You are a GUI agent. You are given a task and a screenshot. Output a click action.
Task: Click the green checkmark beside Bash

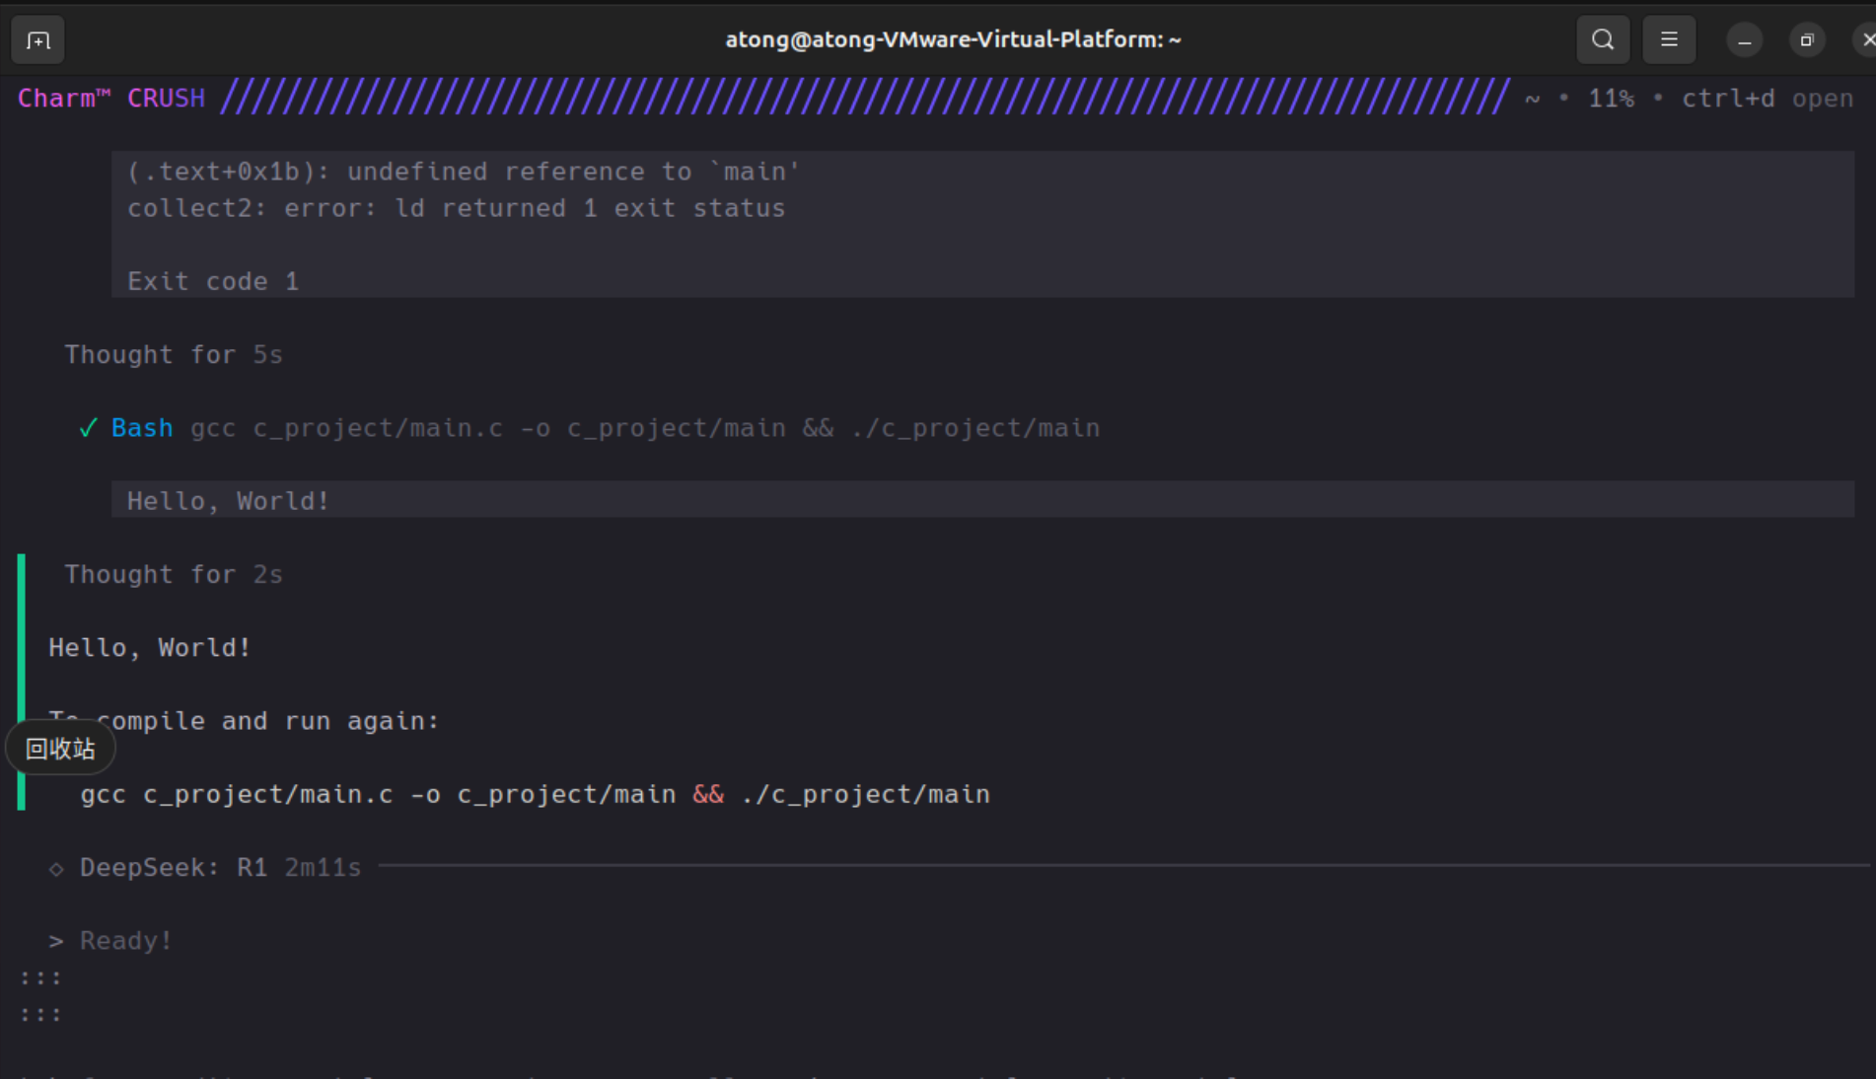(x=88, y=428)
